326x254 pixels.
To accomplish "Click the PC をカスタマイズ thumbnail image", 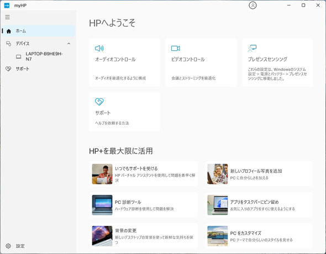I will coord(218,236).
